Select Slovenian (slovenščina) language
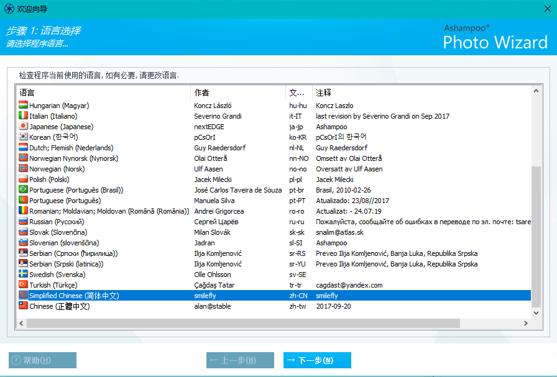This screenshot has width=557, height=377. point(274,243)
